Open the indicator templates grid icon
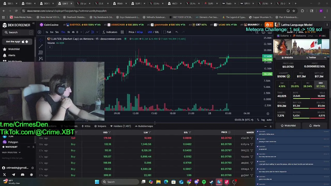 pyautogui.click(x=122, y=32)
